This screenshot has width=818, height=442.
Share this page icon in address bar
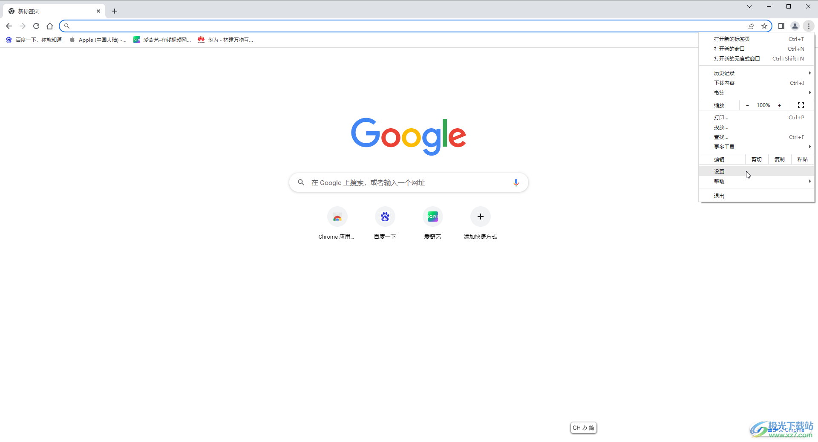click(x=751, y=26)
